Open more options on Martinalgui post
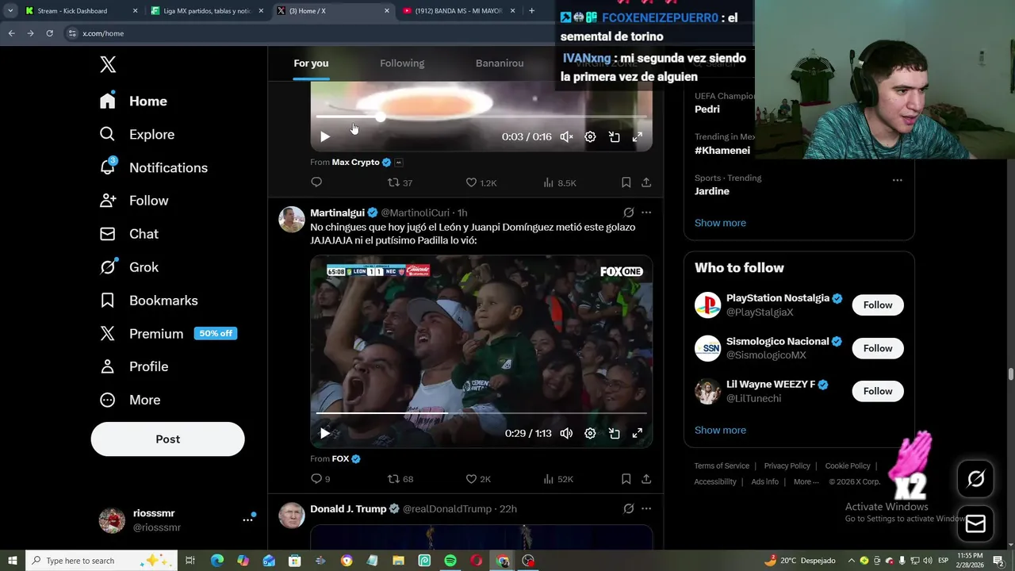Viewport: 1015px width, 571px height. pyautogui.click(x=646, y=213)
